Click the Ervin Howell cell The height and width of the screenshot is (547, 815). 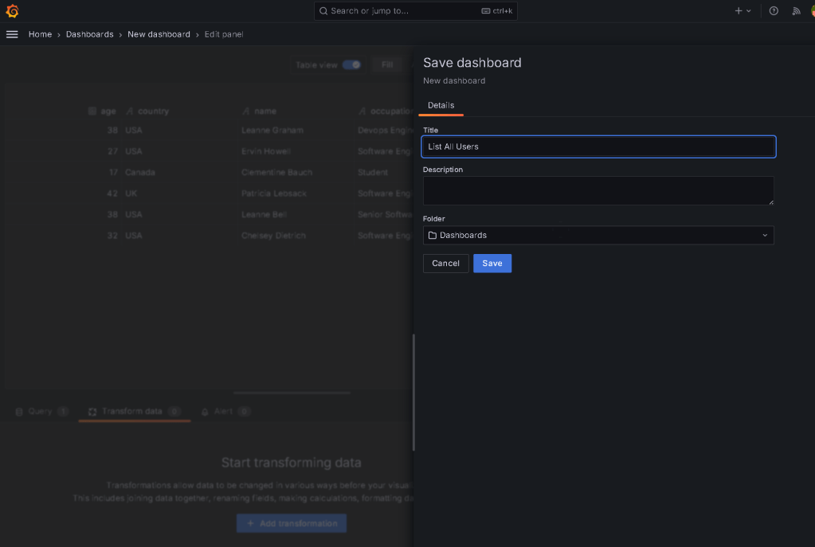tap(265, 151)
